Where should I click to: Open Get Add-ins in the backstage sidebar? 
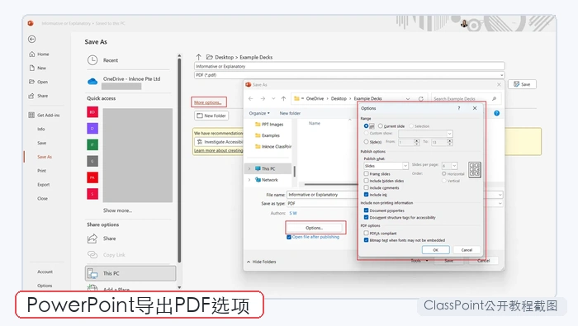click(x=44, y=116)
